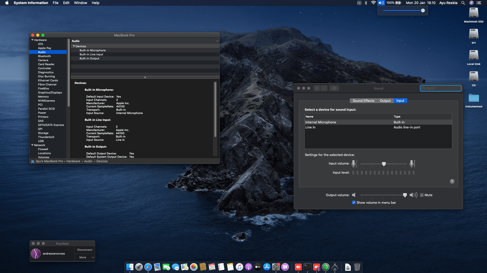Switch to the Sound Effects tab
The width and height of the screenshot is (487, 273).
[363, 101]
